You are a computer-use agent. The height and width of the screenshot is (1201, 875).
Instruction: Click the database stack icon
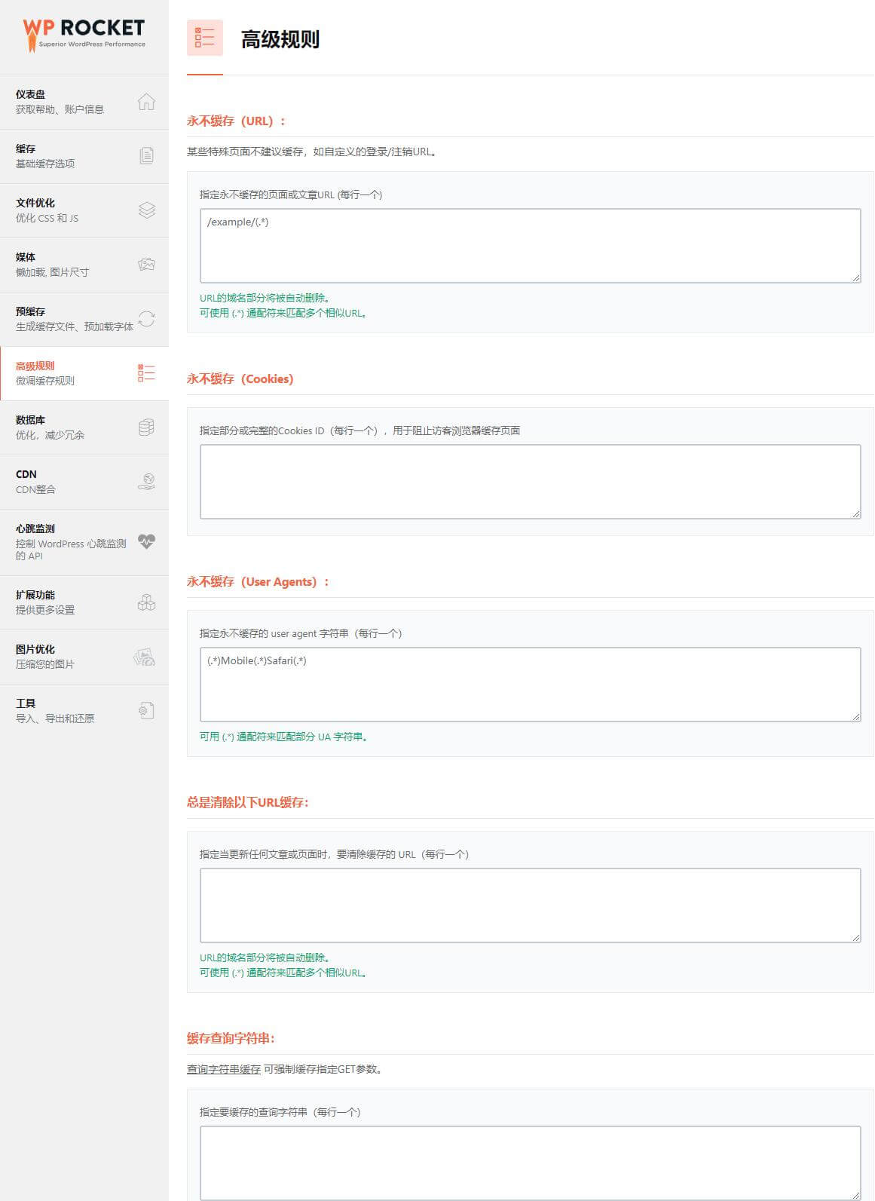pyautogui.click(x=146, y=427)
